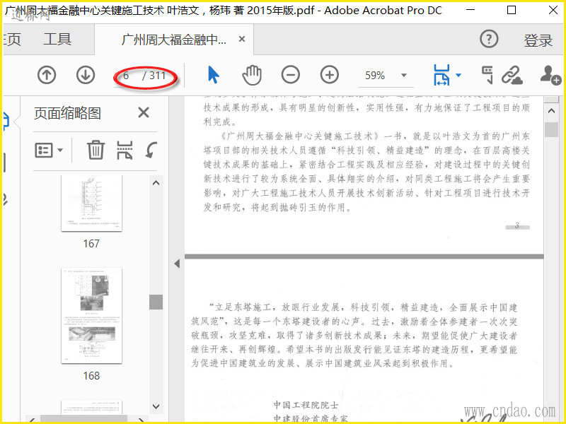Close the 广州周大福金融中... document tab
This screenshot has height=424, width=566.
[x=242, y=39]
